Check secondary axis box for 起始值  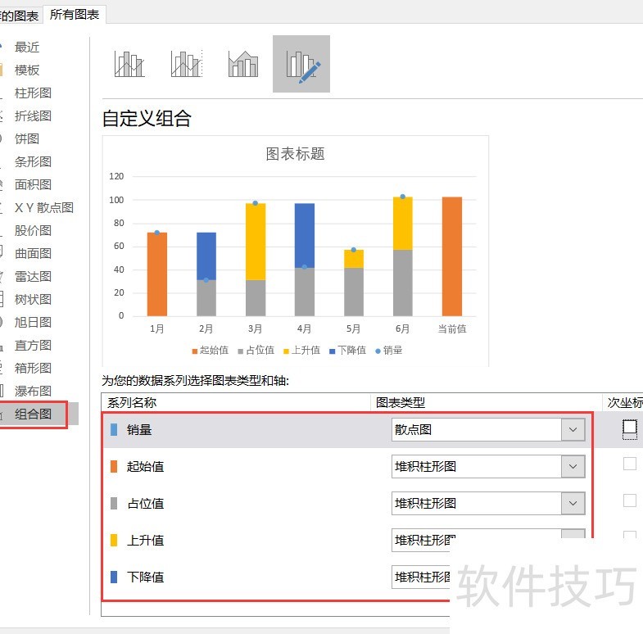[x=629, y=464]
